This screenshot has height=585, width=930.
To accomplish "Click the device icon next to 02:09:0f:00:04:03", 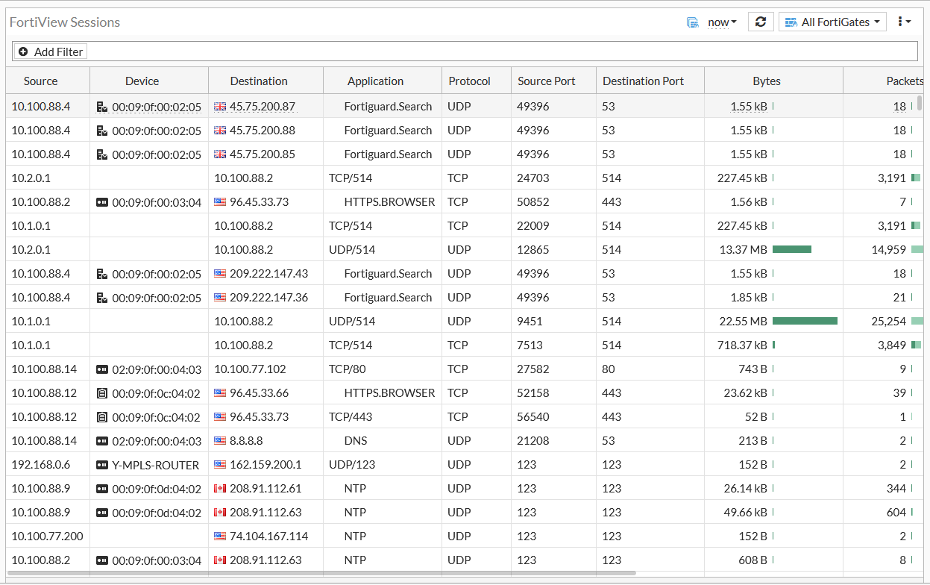I will (x=104, y=369).
